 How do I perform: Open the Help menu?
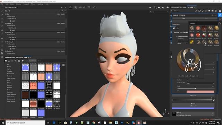pyautogui.click(x=47, y=4)
